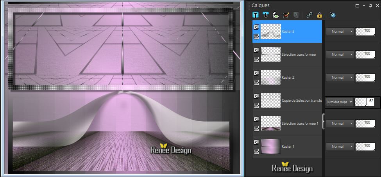The image size is (381, 177).
Task: Click the blue sphere icon in Calques toolbar
Action: click(x=333, y=15)
